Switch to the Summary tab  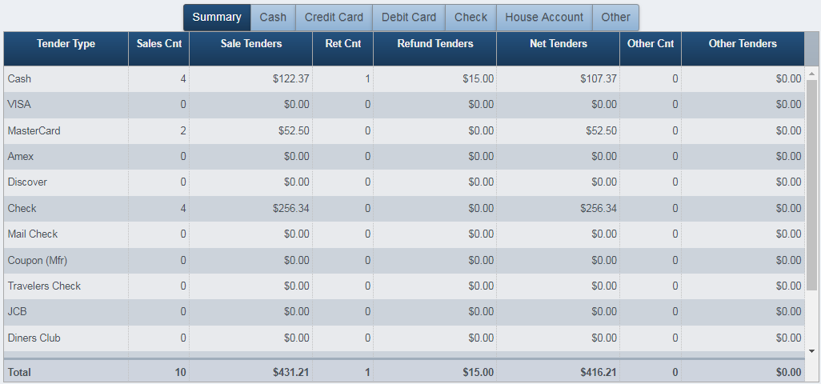point(217,18)
